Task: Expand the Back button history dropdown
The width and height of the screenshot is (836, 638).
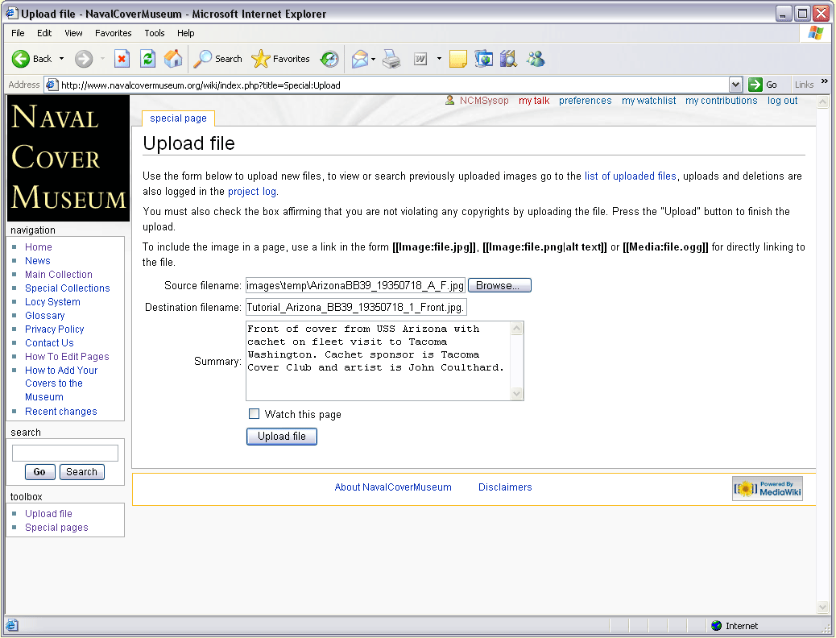Action: pyautogui.click(x=62, y=59)
